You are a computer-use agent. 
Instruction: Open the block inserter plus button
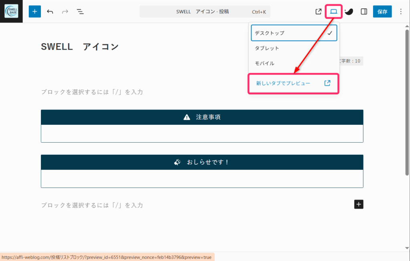point(35,12)
